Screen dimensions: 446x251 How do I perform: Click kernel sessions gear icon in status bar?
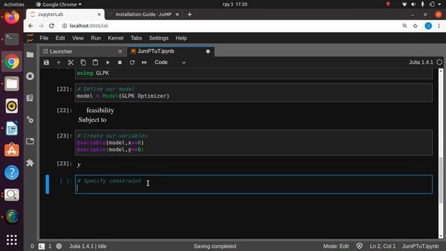59,246
